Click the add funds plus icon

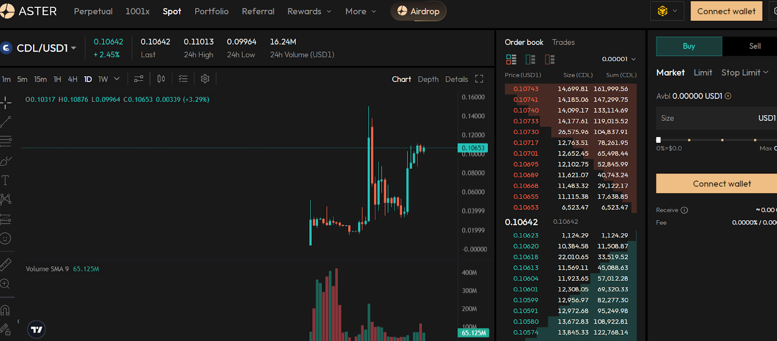tap(728, 96)
